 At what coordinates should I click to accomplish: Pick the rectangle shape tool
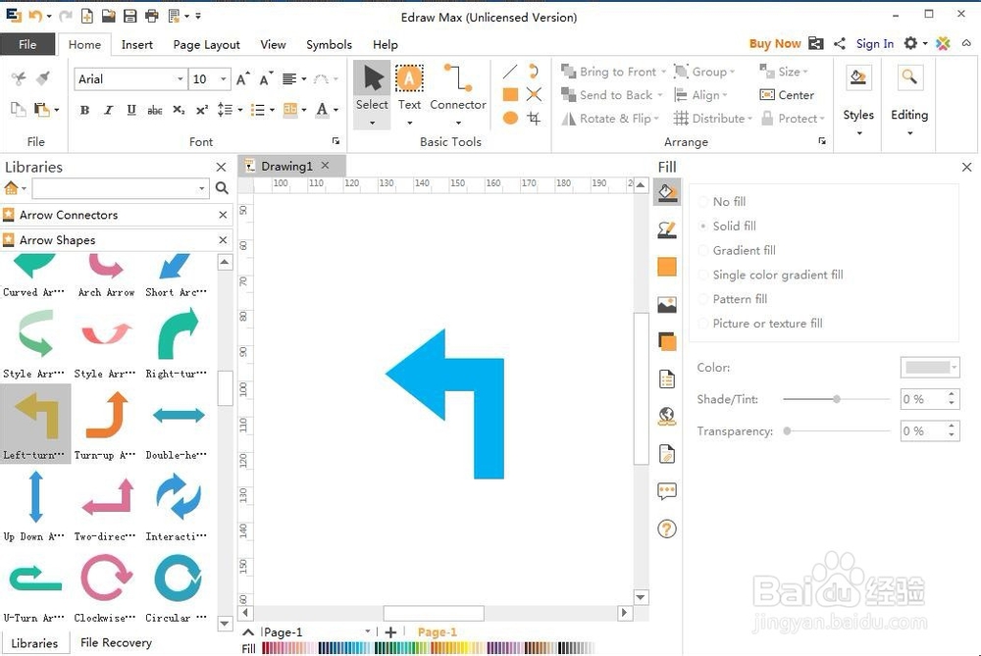click(510, 94)
